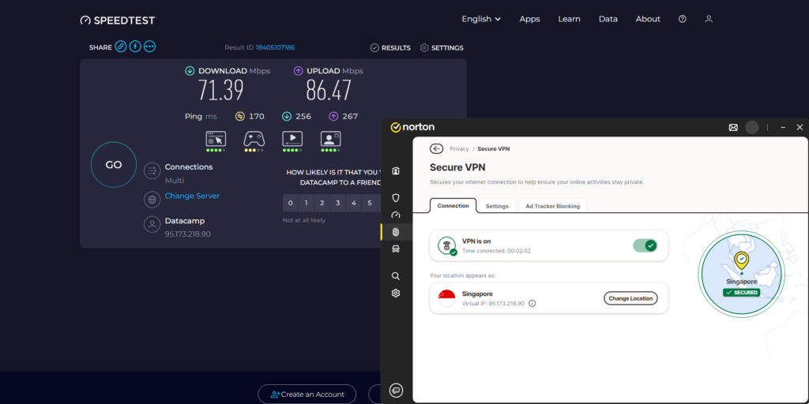Click the web browsing experience icon

tap(216, 139)
